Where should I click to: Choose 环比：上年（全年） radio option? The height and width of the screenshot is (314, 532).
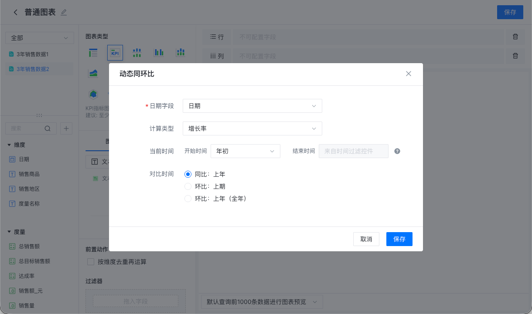tap(215, 199)
